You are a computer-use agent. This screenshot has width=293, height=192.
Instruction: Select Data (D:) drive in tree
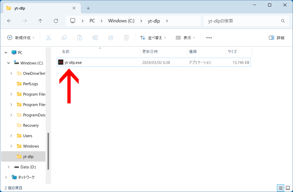[28, 167]
